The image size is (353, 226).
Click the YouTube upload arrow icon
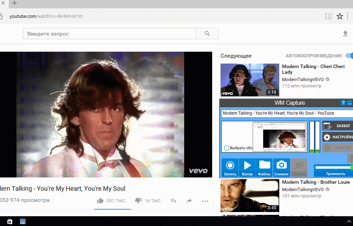click(345, 34)
